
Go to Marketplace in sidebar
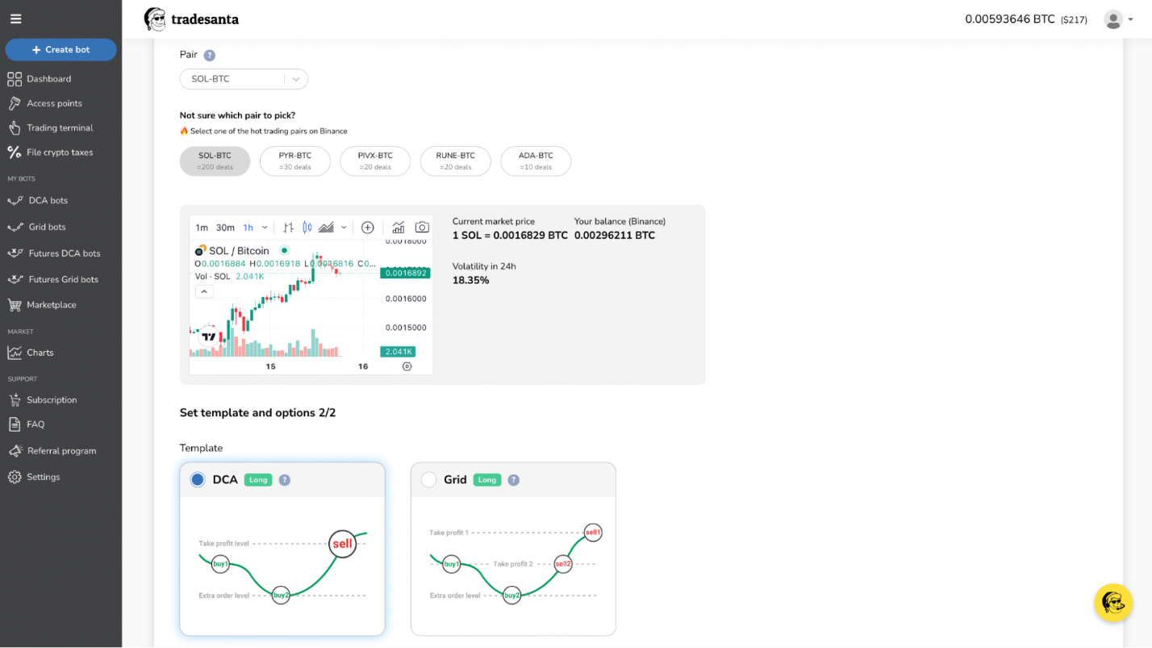coord(51,305)
